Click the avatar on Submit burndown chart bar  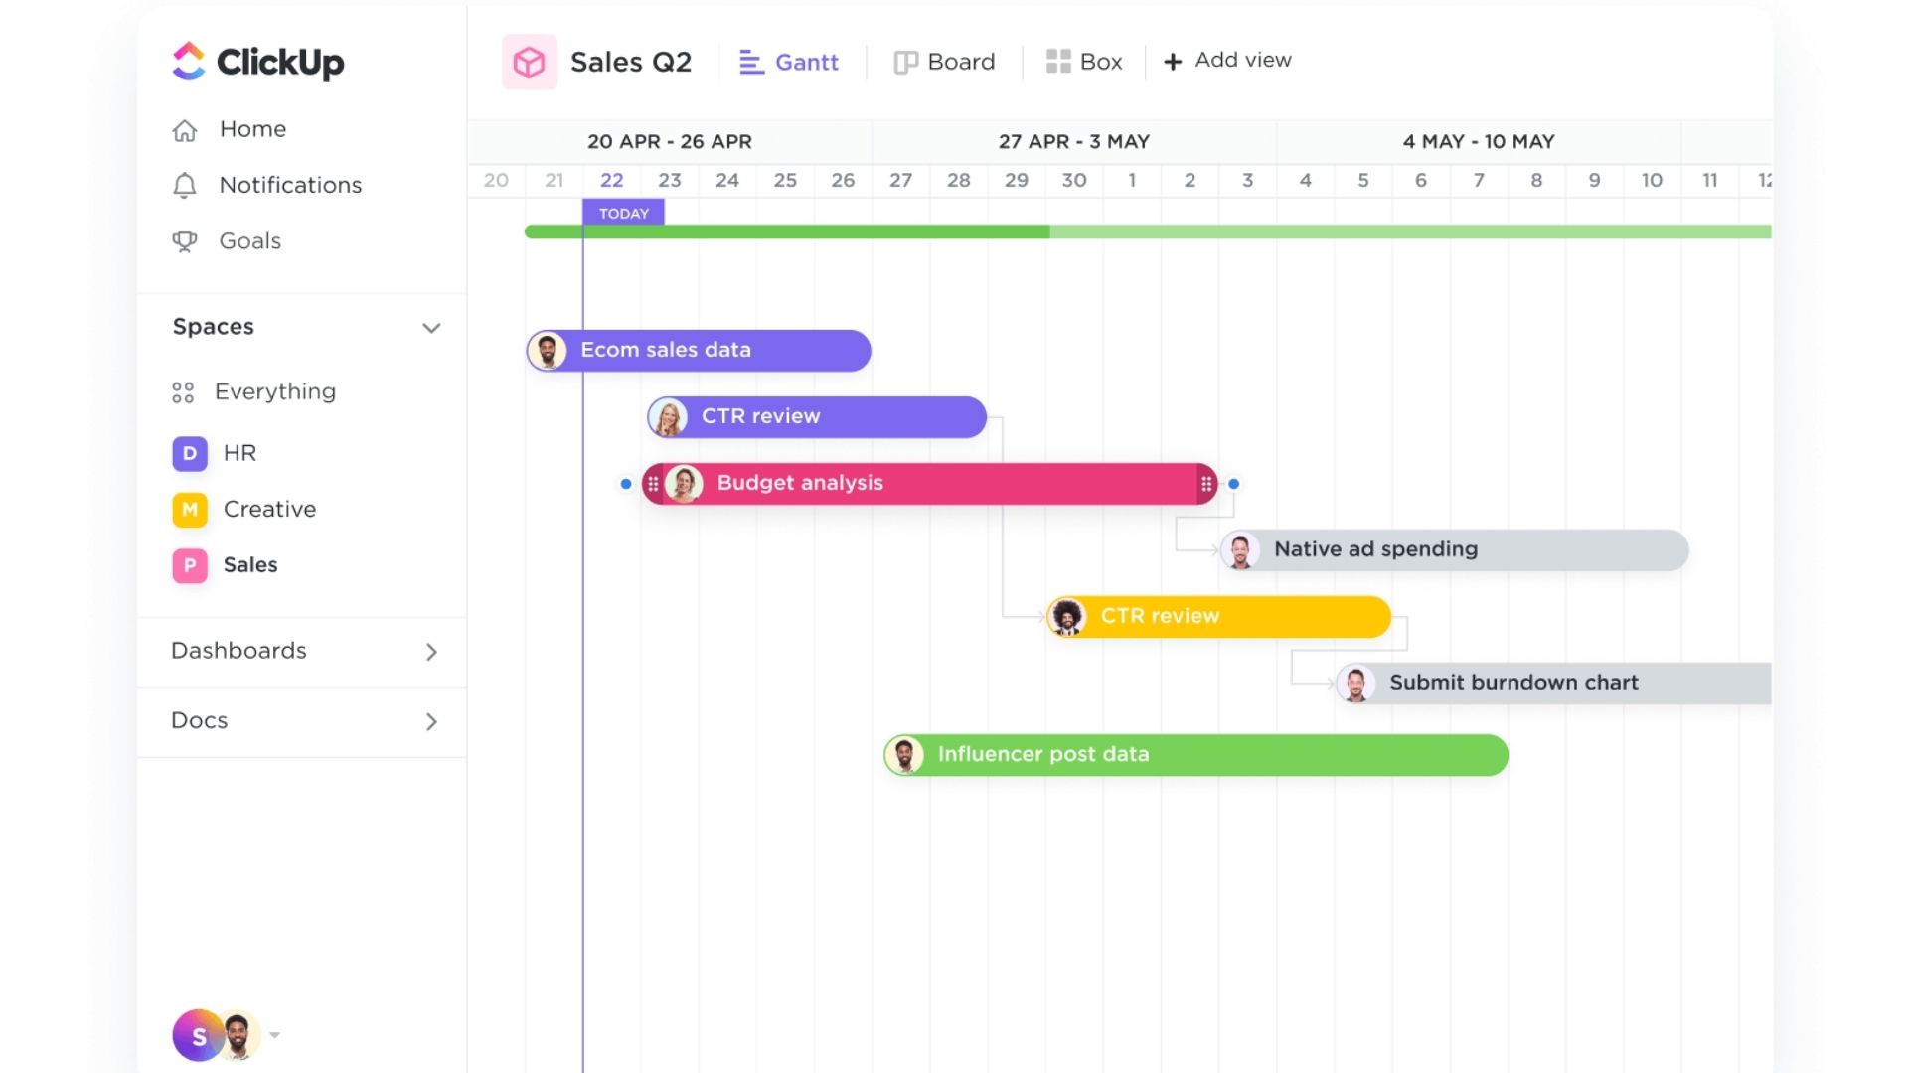1355,684
